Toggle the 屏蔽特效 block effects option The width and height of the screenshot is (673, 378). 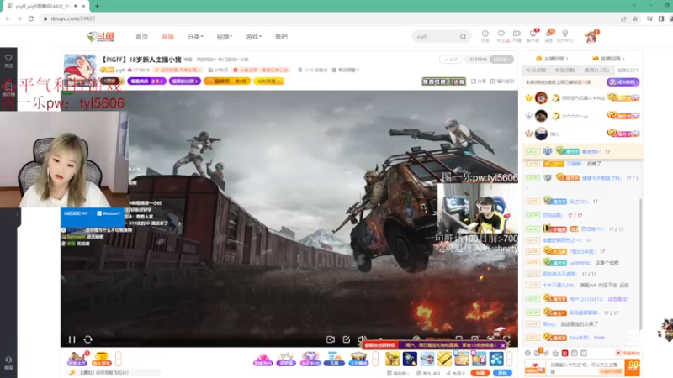[628, 353]
